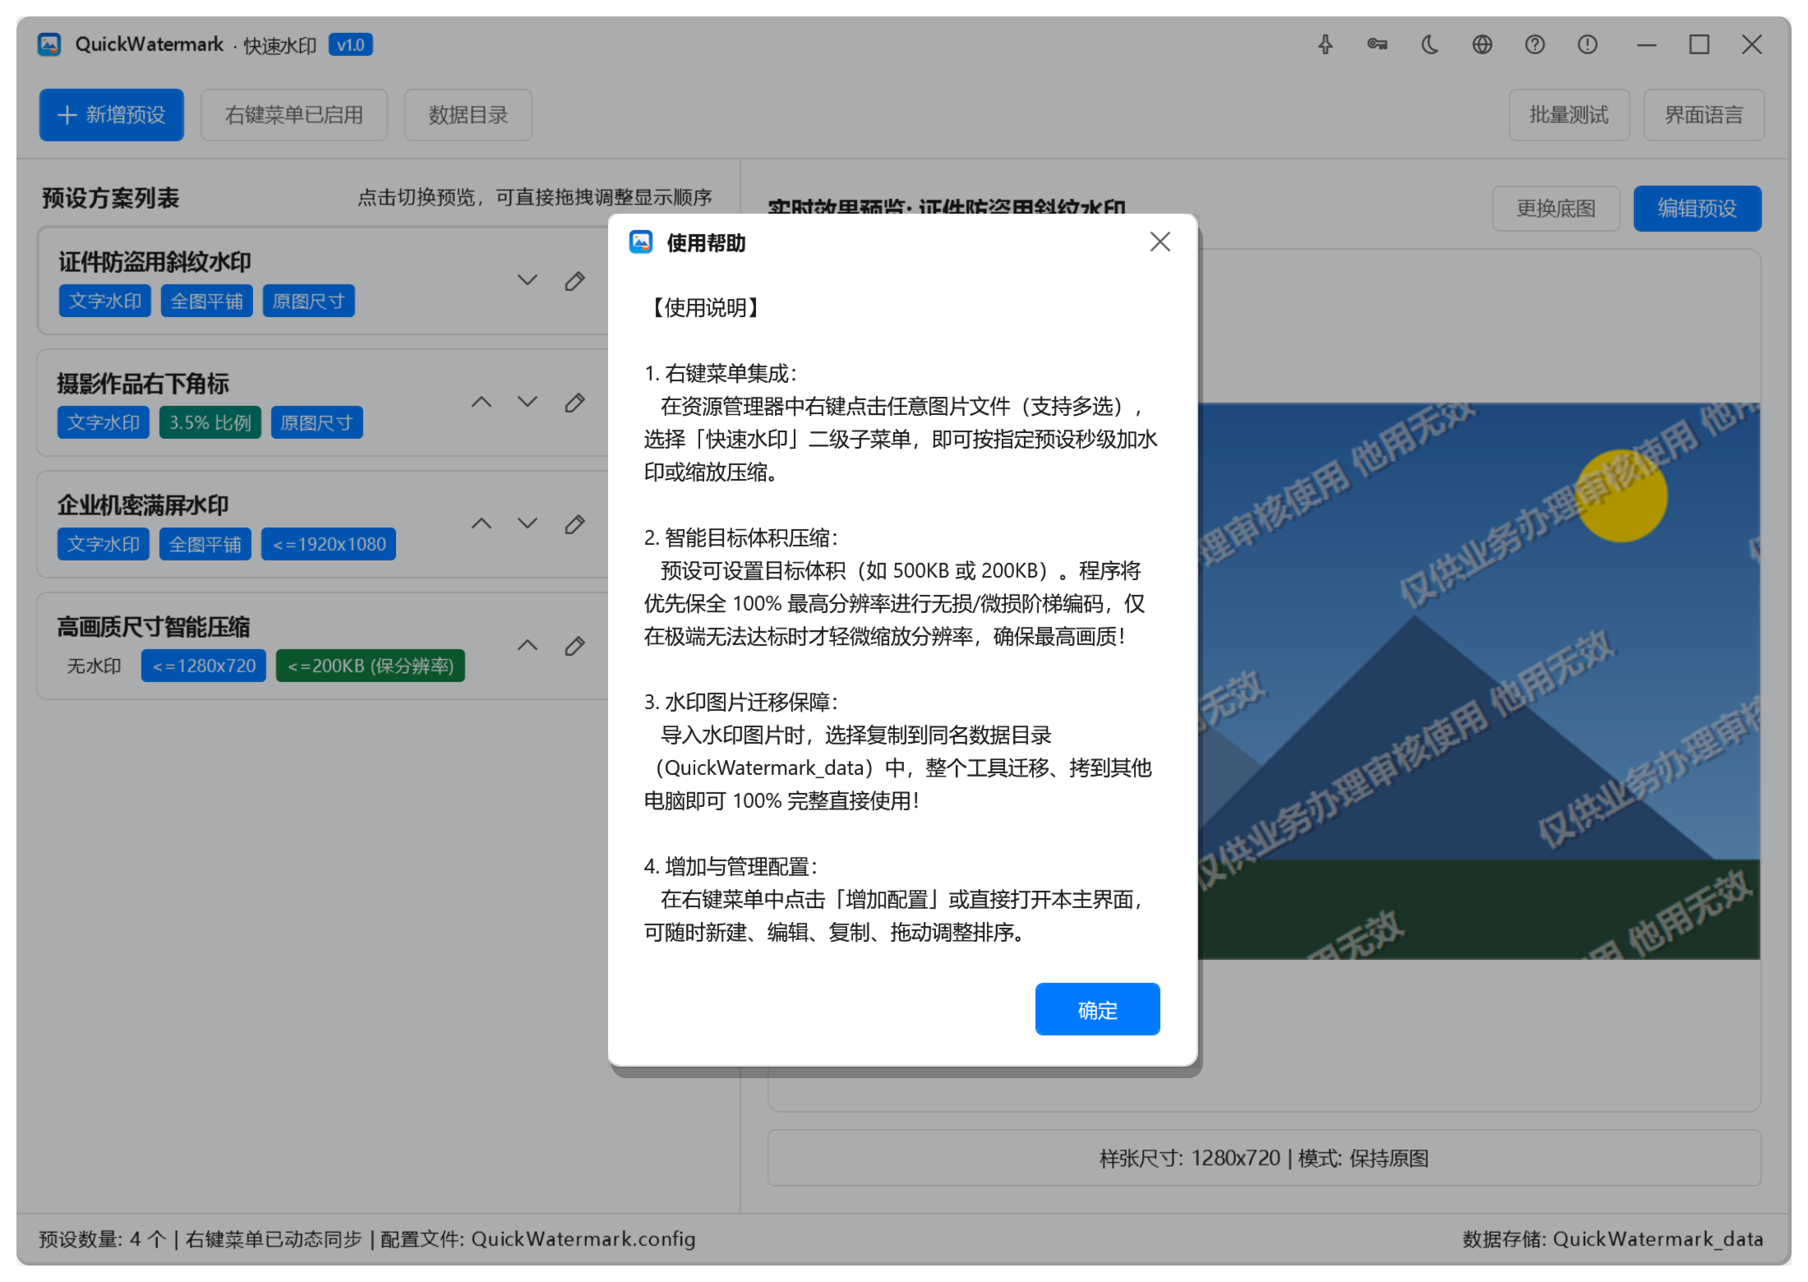Click the <=1920x1080 tag
1808x1282 pixels.
pos(329,544)
